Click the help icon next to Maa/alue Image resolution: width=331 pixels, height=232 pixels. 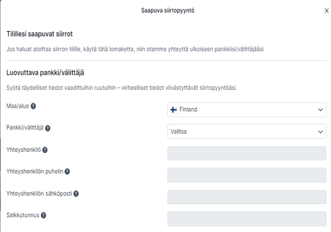(x=33, y=106)
